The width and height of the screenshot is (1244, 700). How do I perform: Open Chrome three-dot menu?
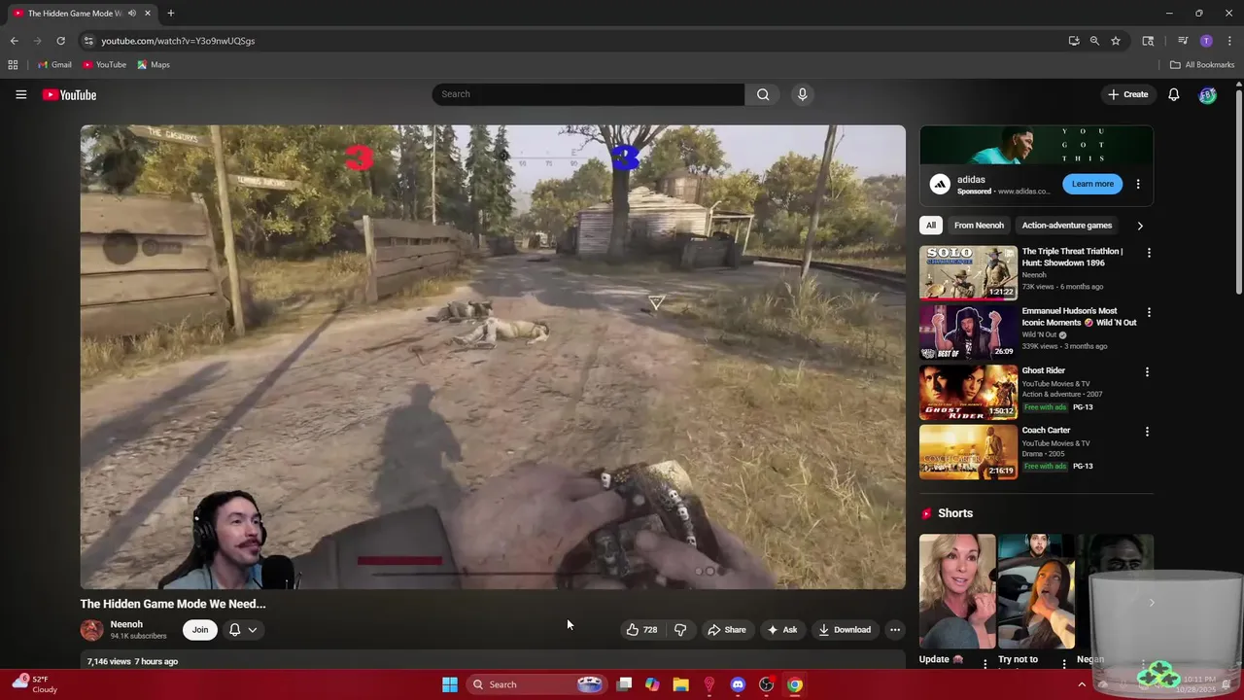(1229, 41)
